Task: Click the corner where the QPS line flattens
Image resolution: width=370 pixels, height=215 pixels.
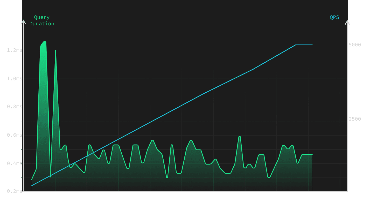Action: coord(296,45)
